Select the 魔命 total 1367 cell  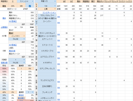pyautogui.click(x=30, y=24)
